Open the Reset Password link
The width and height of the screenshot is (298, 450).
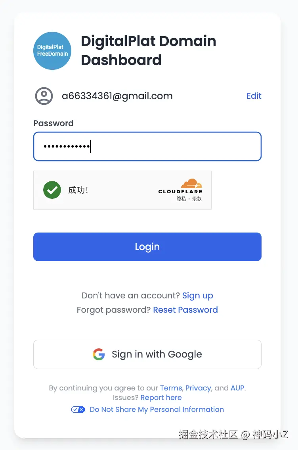[185, 310]
